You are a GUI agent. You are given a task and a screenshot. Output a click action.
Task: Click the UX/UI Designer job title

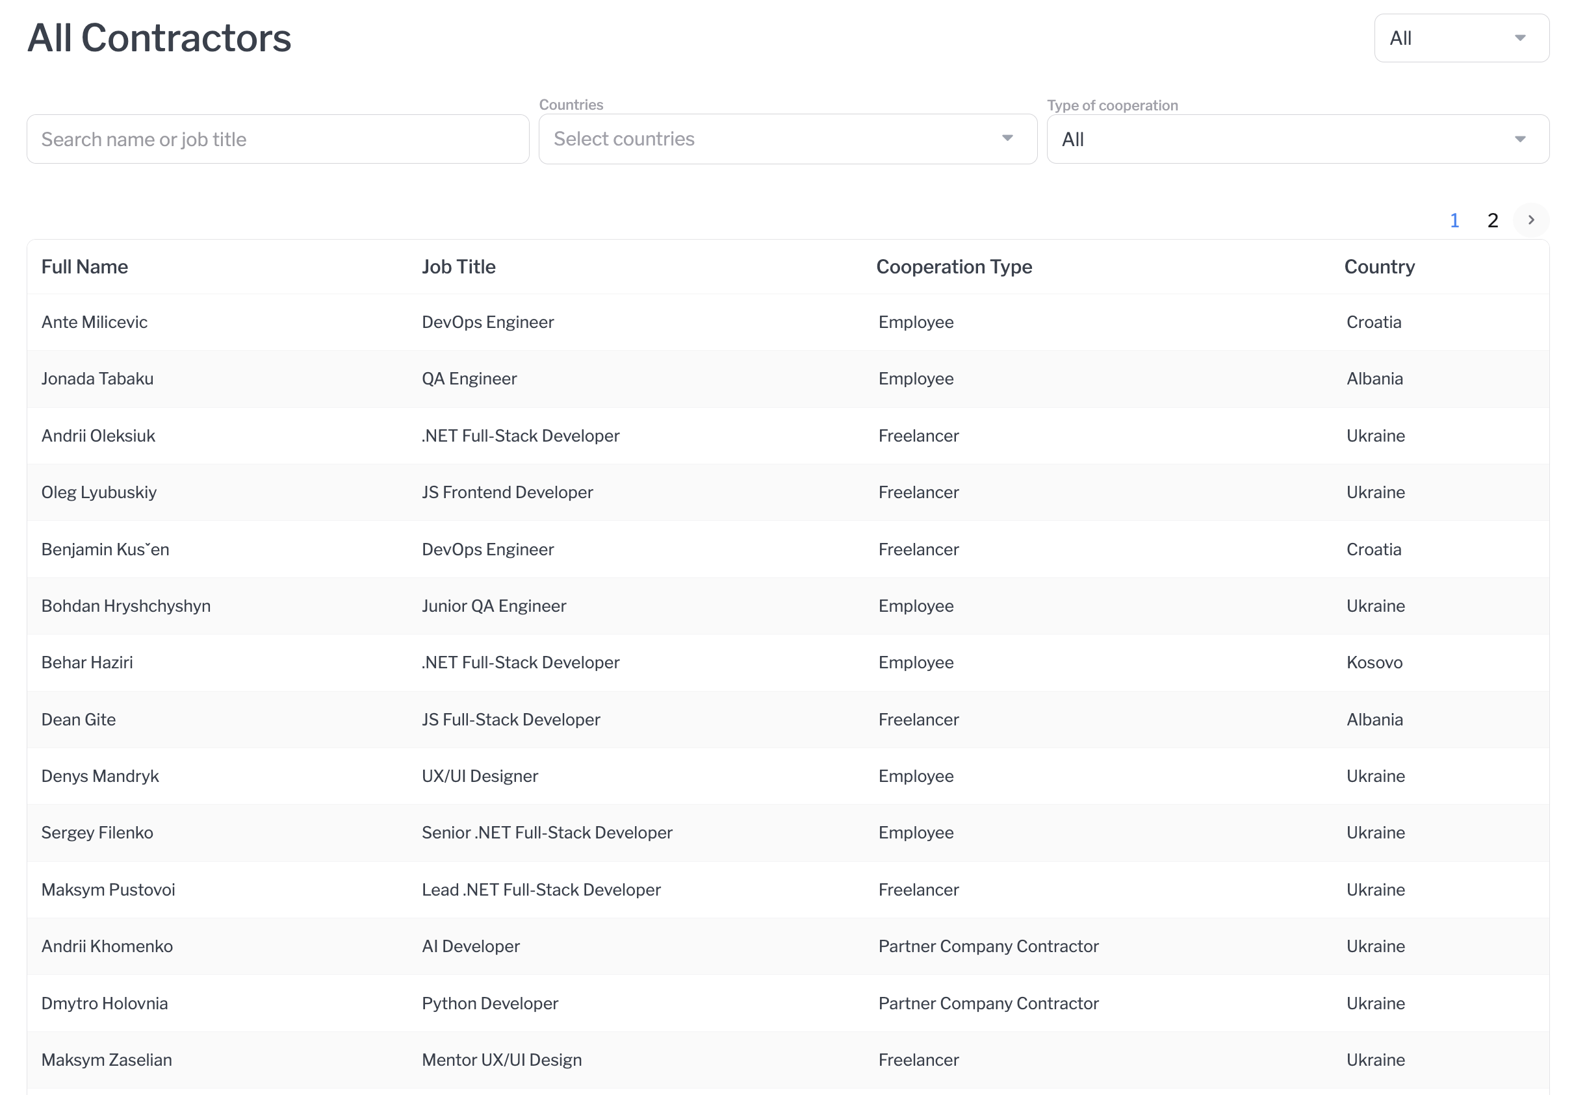[x=480, y=776]
